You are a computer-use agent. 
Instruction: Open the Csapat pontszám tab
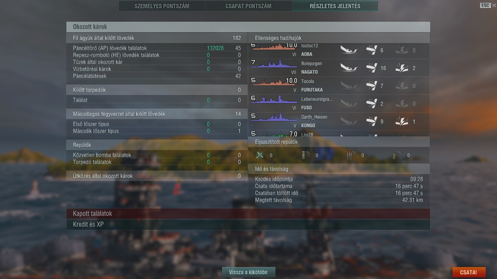click(248, 6)
